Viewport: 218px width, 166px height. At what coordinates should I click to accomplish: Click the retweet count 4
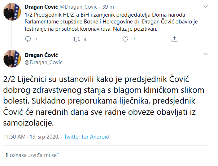click(85, 40)
